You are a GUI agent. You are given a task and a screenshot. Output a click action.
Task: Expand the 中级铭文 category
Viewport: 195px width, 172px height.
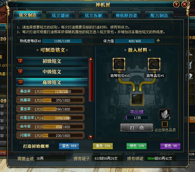tap(20, 72)
